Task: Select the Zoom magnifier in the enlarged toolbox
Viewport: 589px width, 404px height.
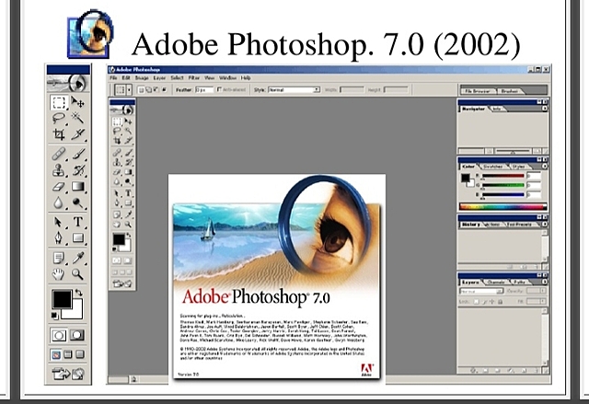Action: click(77, 274)
